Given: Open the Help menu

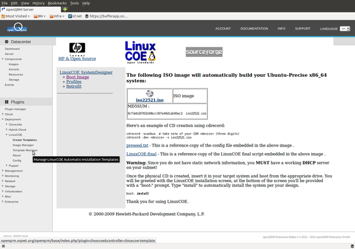Looking at the screenshot, I should 86,3.
